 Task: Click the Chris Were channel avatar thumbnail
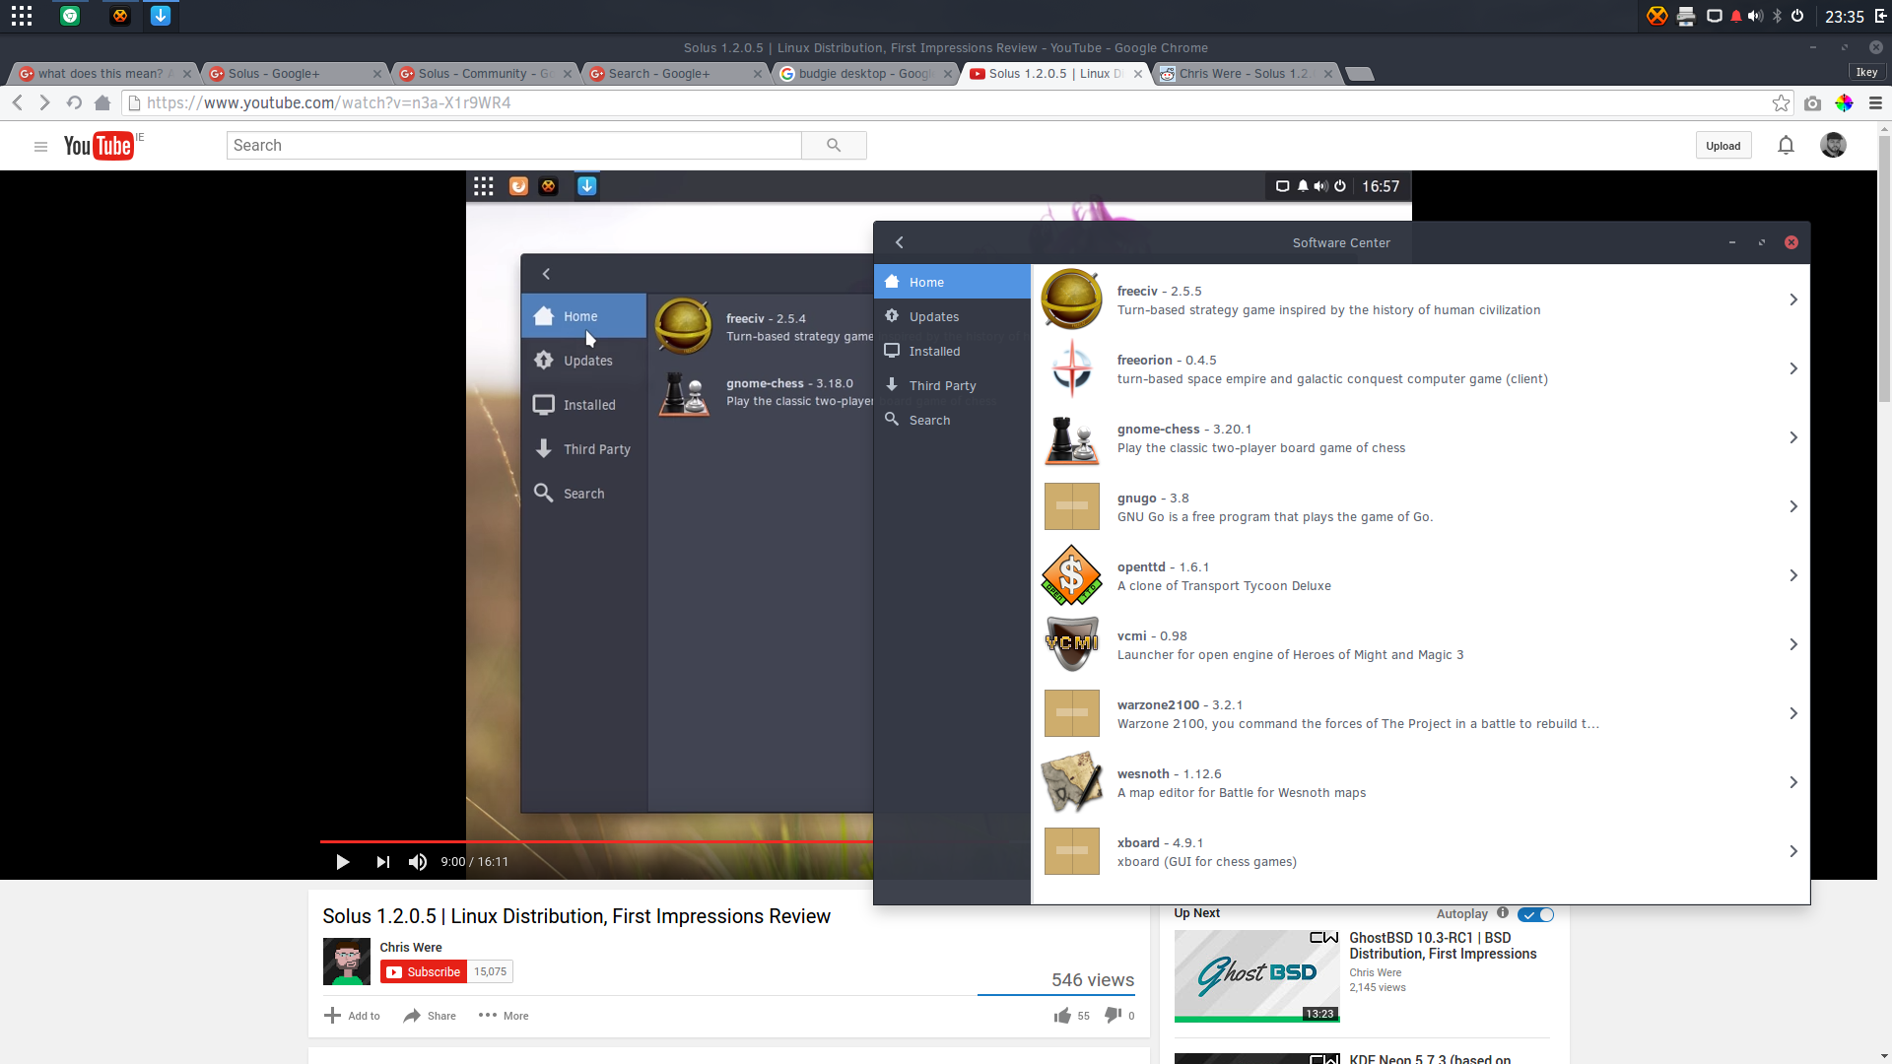[347, 962]
